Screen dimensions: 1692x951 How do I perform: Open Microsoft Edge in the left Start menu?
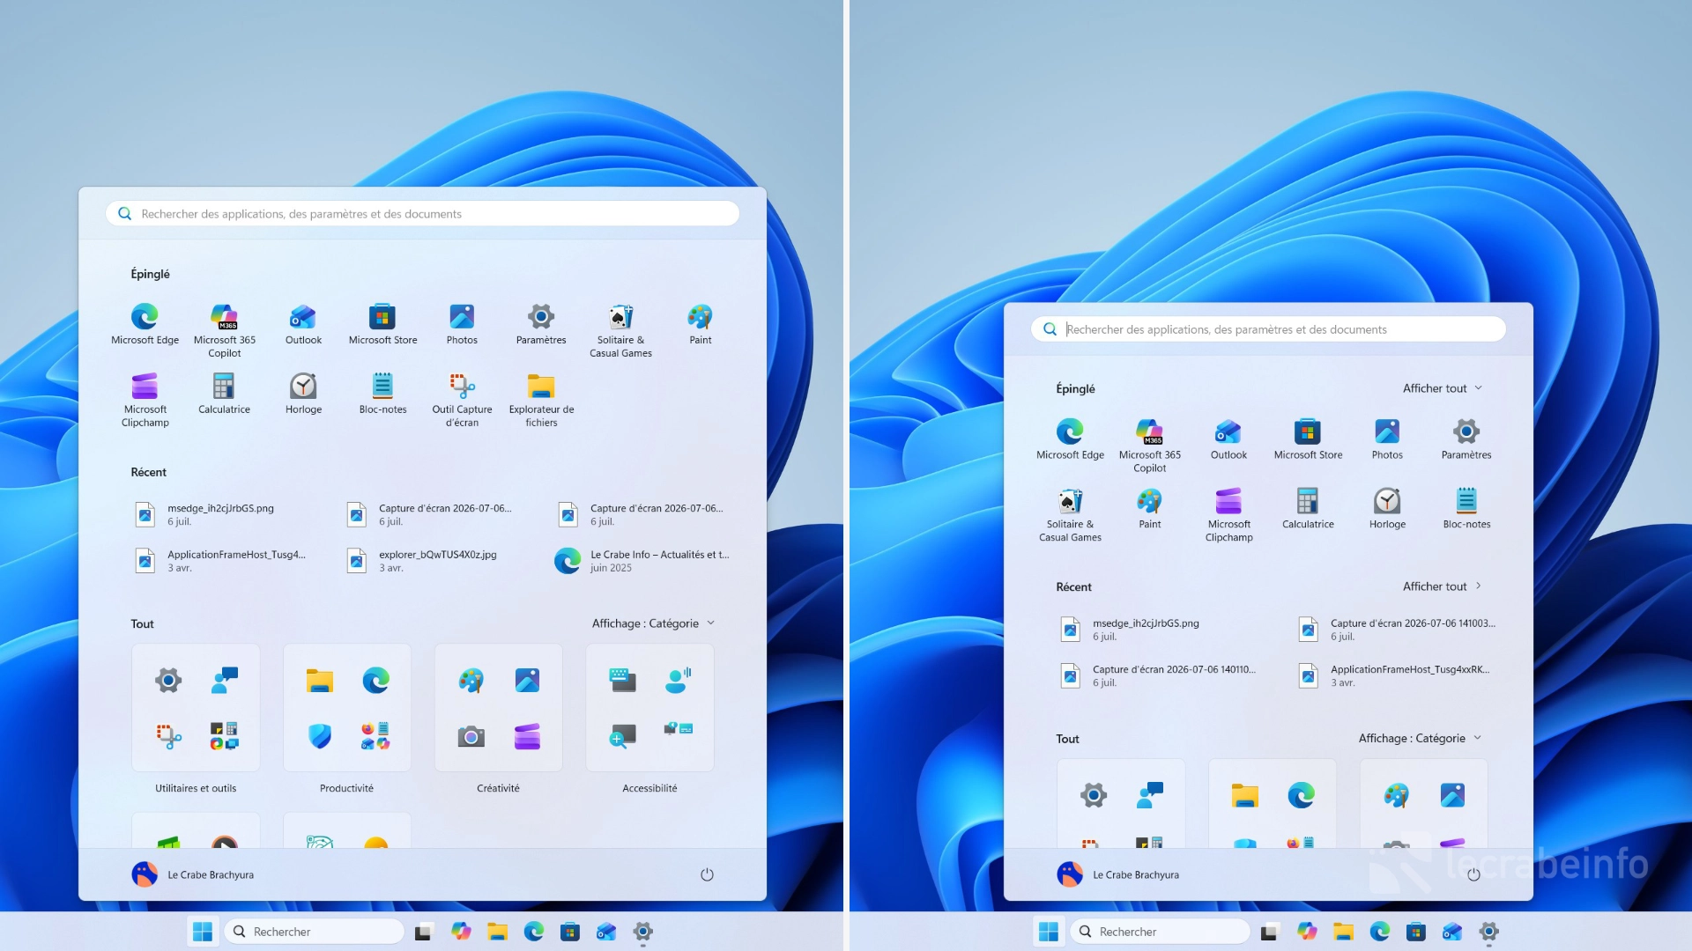145,324
